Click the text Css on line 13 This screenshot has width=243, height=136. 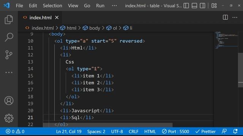tap(70, 62)
